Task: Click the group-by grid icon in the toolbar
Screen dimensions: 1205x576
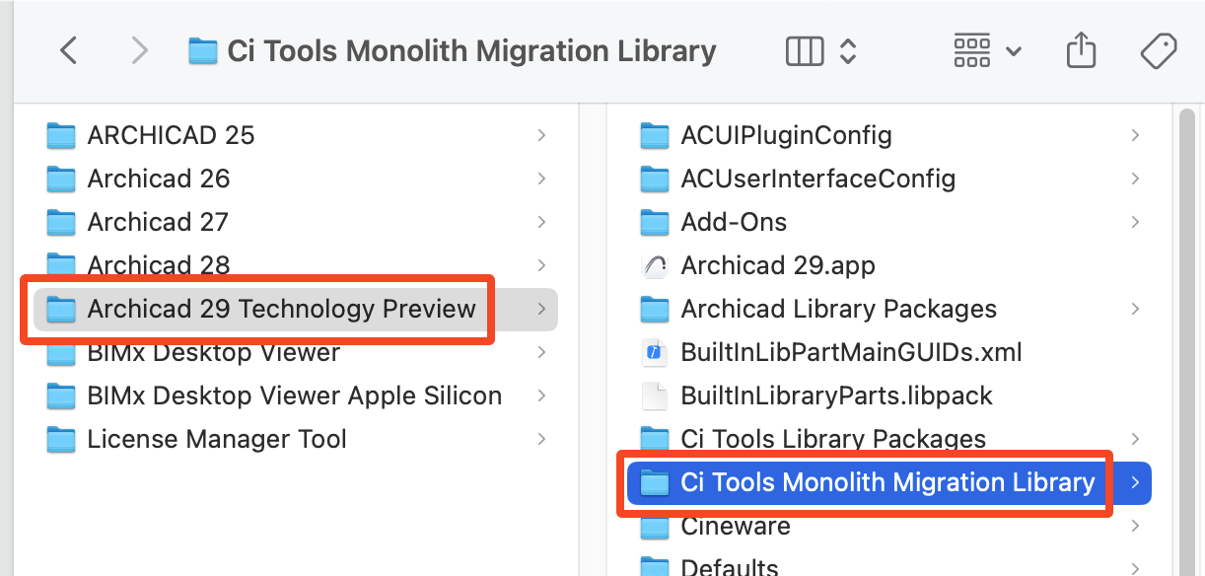Action: pos(971,49)
